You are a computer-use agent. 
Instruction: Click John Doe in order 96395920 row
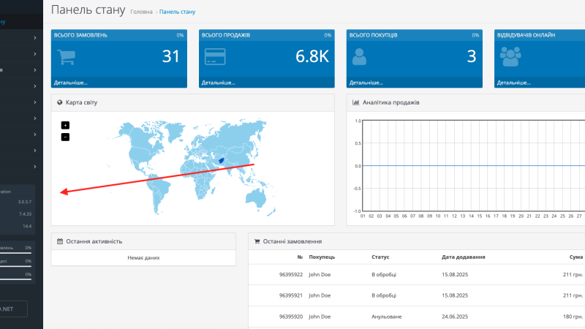click(x=320, y=317)
